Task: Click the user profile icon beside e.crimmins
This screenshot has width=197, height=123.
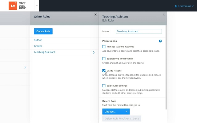Action: click(176, 6)
